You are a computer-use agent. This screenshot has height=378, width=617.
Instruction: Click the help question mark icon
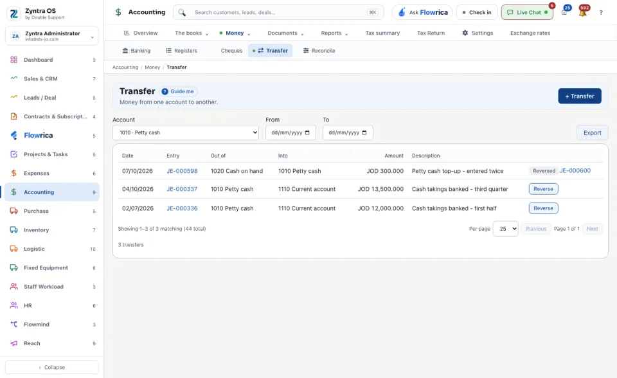(x=601, y=13)
